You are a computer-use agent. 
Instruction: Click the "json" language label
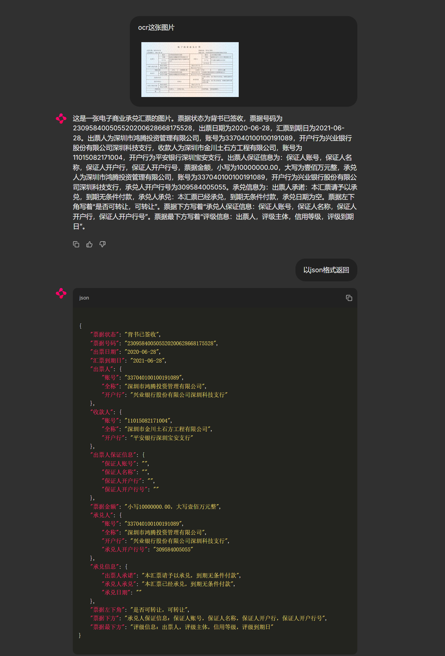click(x=84, y=298)
